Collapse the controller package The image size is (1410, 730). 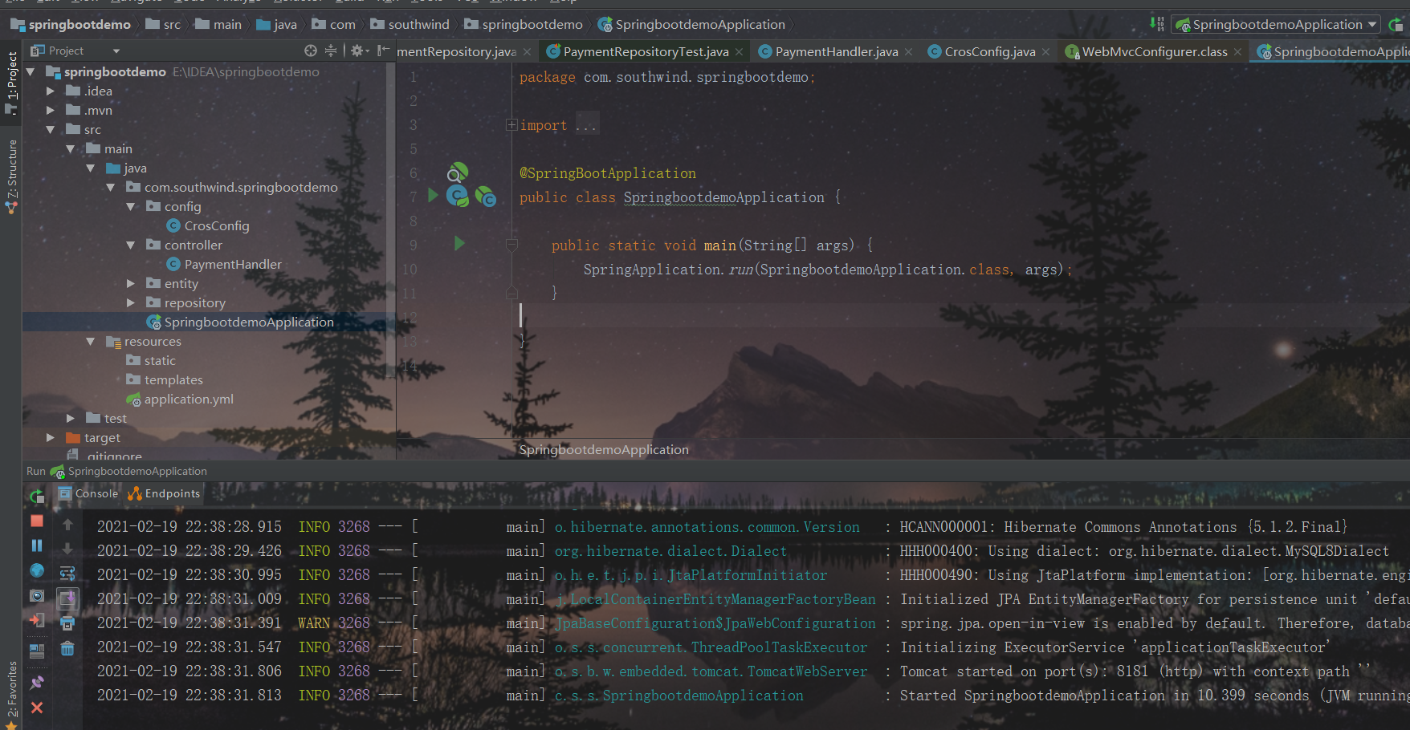tap(130, 245)
